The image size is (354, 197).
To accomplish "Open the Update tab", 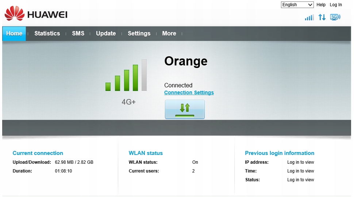I will point(106,34).
